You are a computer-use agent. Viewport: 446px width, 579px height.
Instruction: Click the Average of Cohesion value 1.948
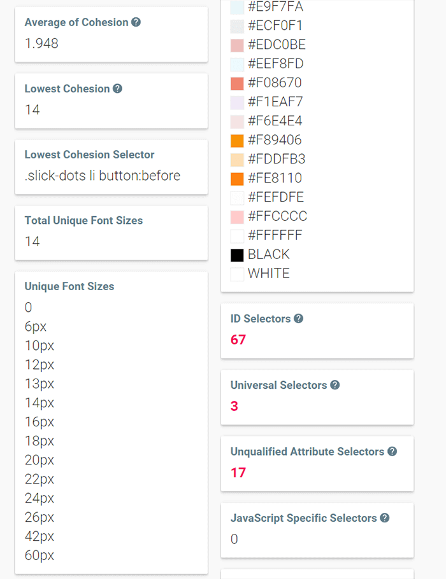41,44
